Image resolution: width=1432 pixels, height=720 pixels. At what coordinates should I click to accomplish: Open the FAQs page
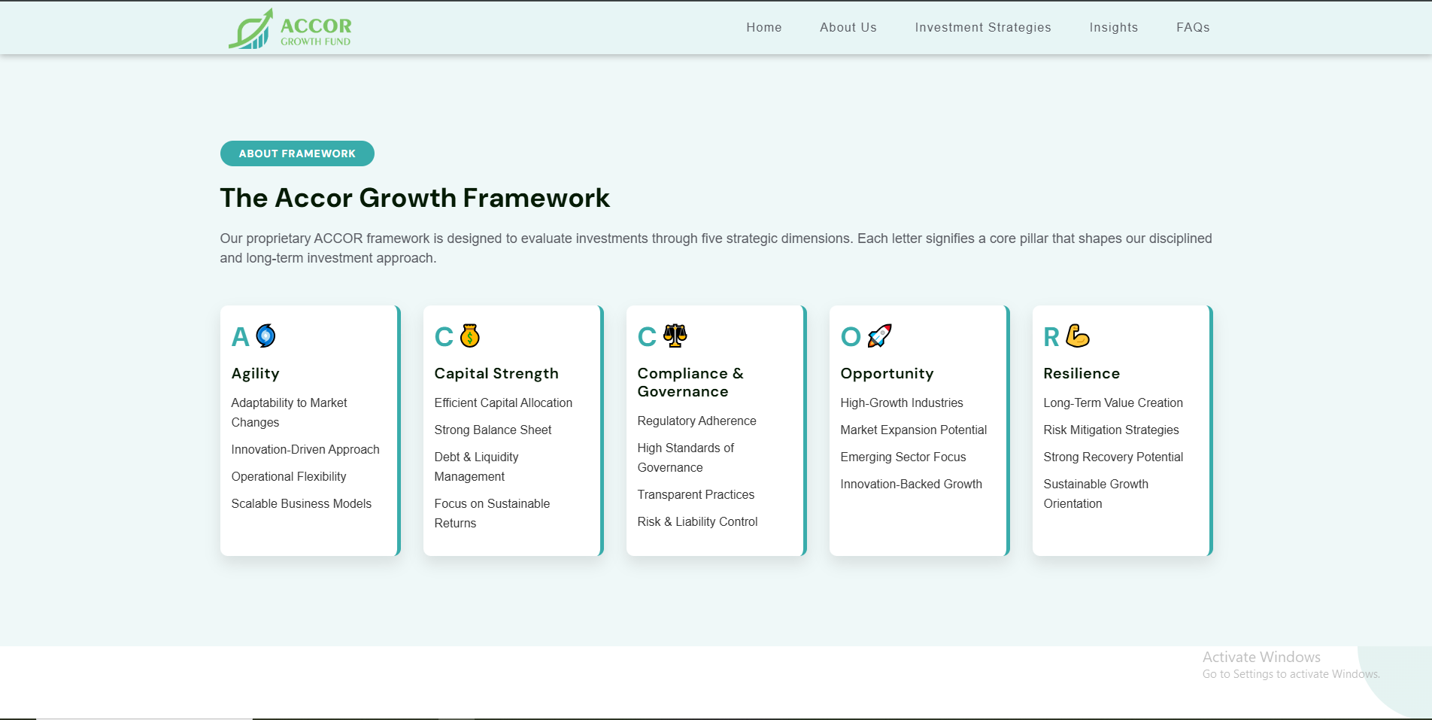[1193, 27]
